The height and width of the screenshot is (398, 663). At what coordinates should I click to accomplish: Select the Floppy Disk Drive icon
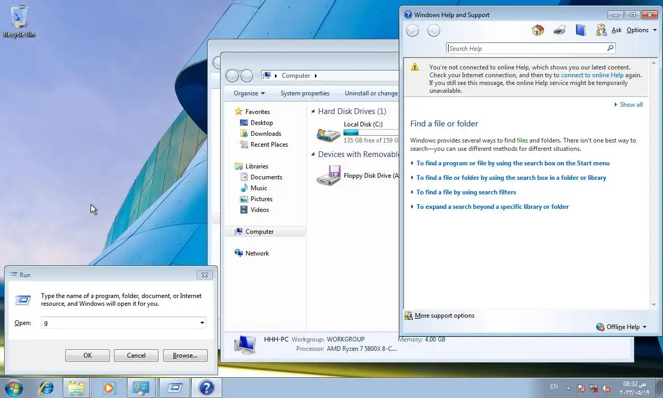tap(328, 176)
